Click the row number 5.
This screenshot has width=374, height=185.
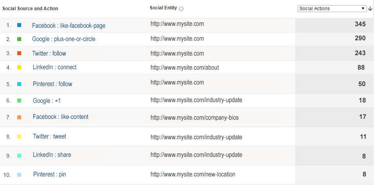pos(9,84)
